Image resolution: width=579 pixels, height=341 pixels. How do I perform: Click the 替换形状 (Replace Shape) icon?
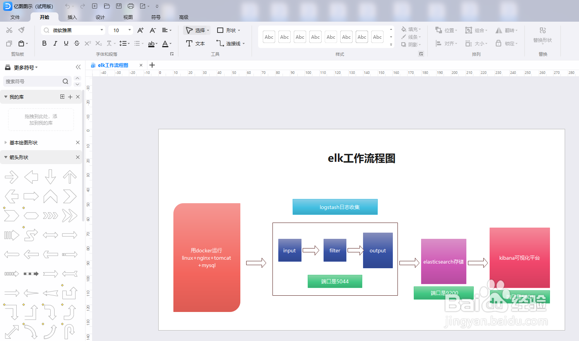click(543, 37)
